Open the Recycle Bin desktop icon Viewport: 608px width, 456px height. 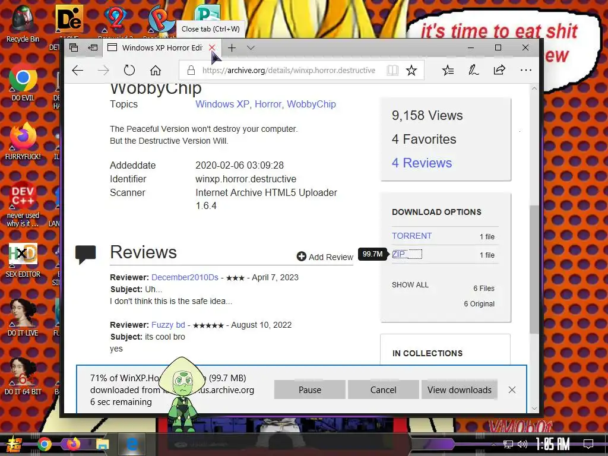23,24
